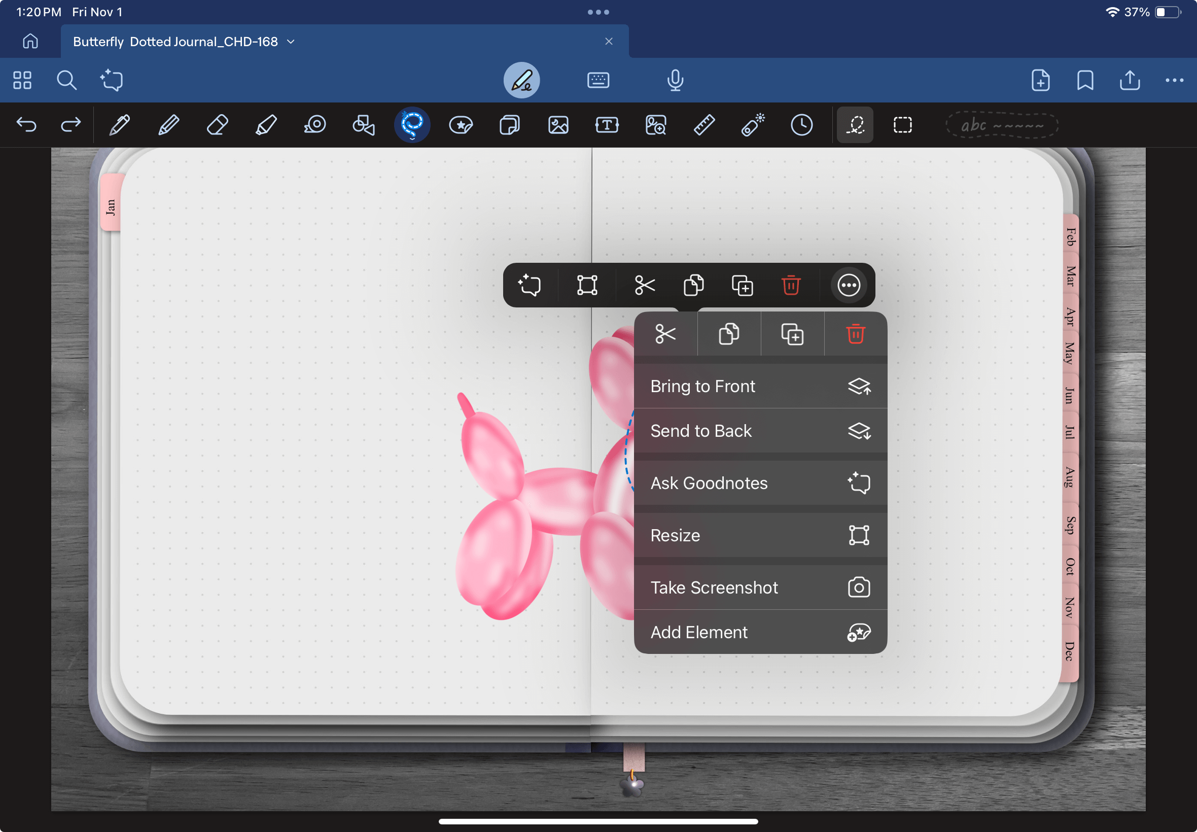This screenshot has width=1197, height=832.
Task: Choose Bring to Front menu item
Action: [760, 386]
